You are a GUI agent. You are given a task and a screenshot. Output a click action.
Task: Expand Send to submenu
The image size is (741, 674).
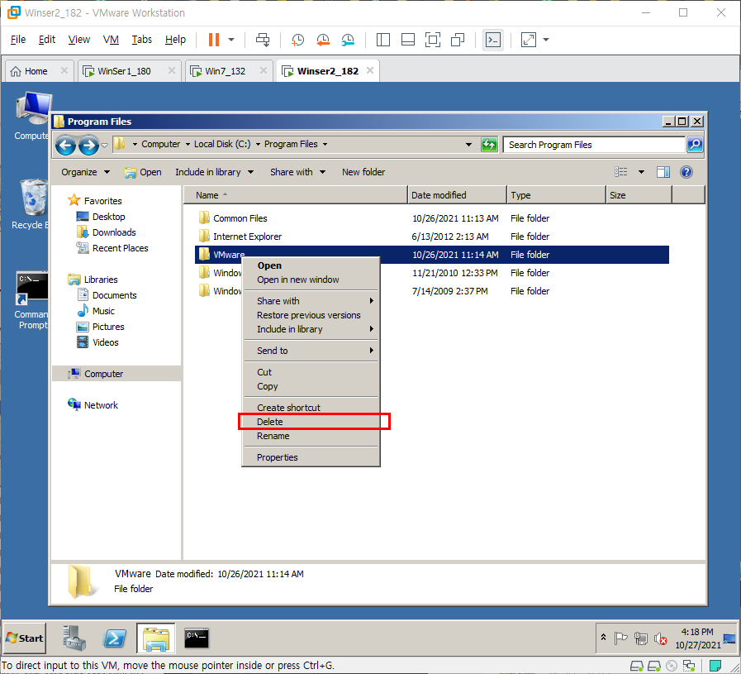(x=311, y=351)
